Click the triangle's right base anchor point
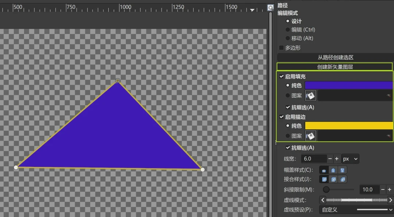The width and height of the screenshot is (394, 217). tap(202, 170)
